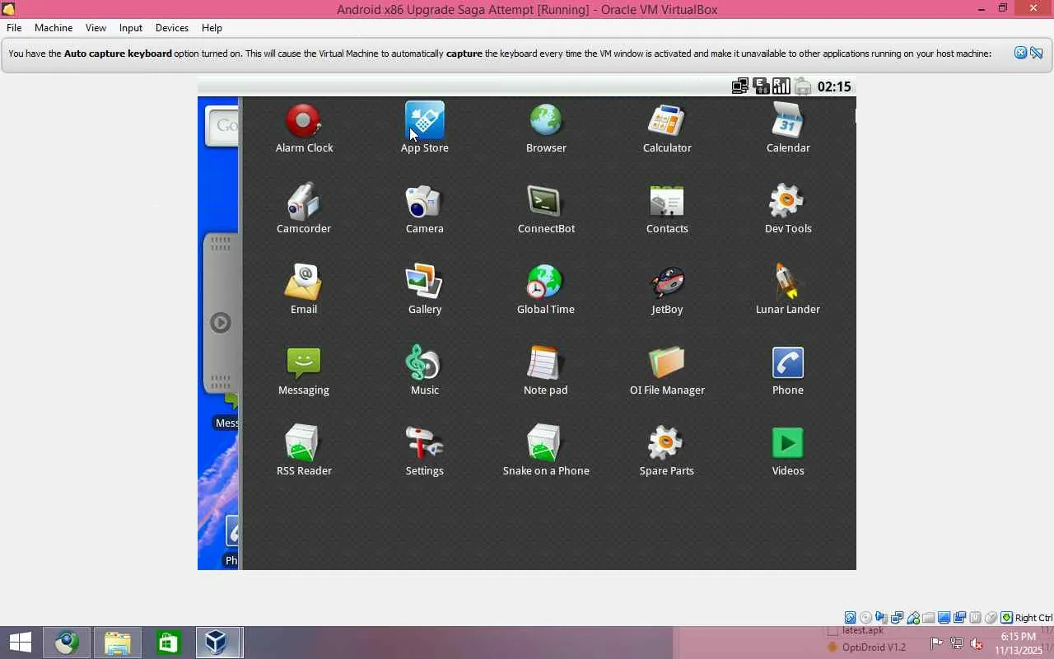Click the VirtualBox keyboard capture indicator
This screenshot has width=1054, height=659.
tap(1007, 618)
